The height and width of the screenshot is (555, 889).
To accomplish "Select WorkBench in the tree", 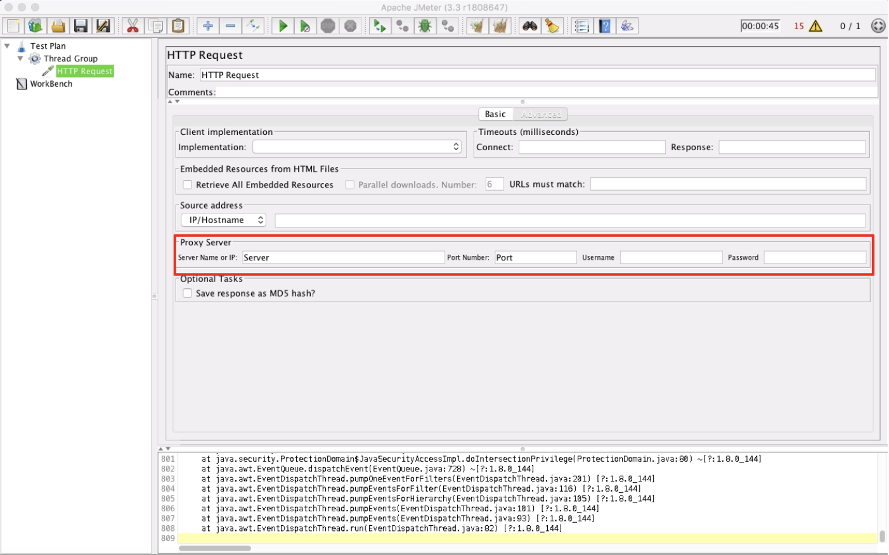I will (x=51, y=84).
